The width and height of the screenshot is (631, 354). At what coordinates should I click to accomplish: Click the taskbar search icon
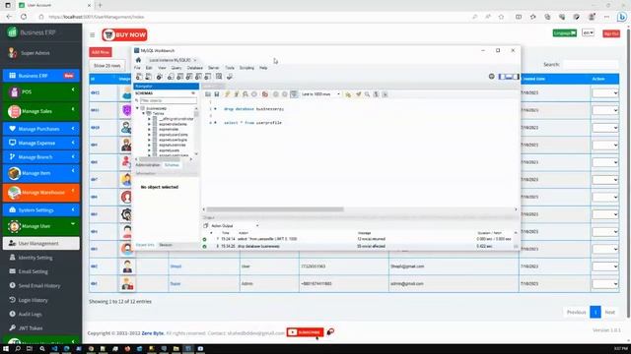tap(18, 349)
